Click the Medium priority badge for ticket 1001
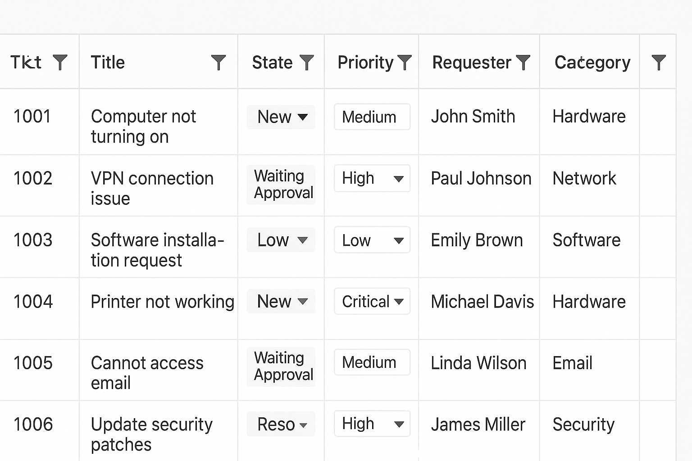692x461 pixels. click(x=372, y=117)
